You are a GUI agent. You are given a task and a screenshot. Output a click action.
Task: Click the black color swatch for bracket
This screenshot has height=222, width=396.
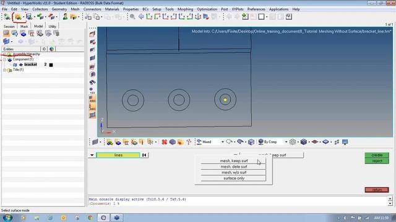pyautogui.click(x=51, y=65)
